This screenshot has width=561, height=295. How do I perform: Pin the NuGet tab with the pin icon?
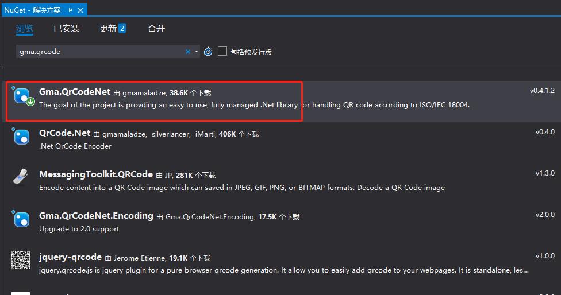click(x=70, y=10)
